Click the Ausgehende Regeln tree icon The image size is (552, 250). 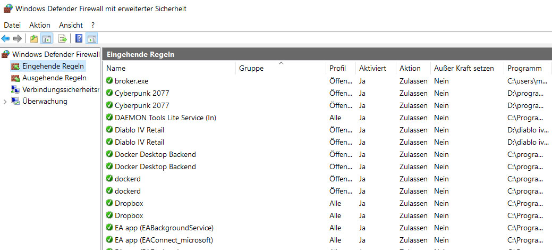(x=15, y=78)
